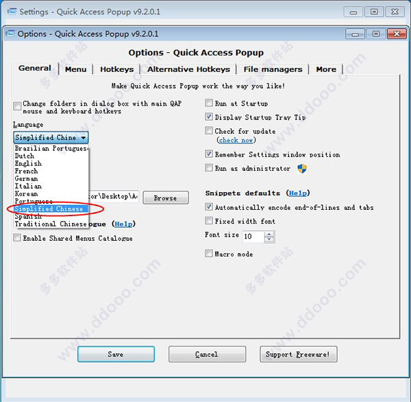Image resolution: width=411 pixels, height=402 pixels.
Task: Open Snippets defaults Help link
Action: pos(298,193)
